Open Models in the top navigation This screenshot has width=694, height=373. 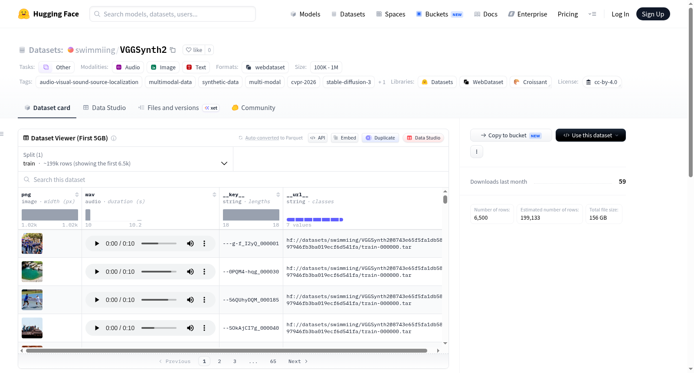tap(305, 14)
